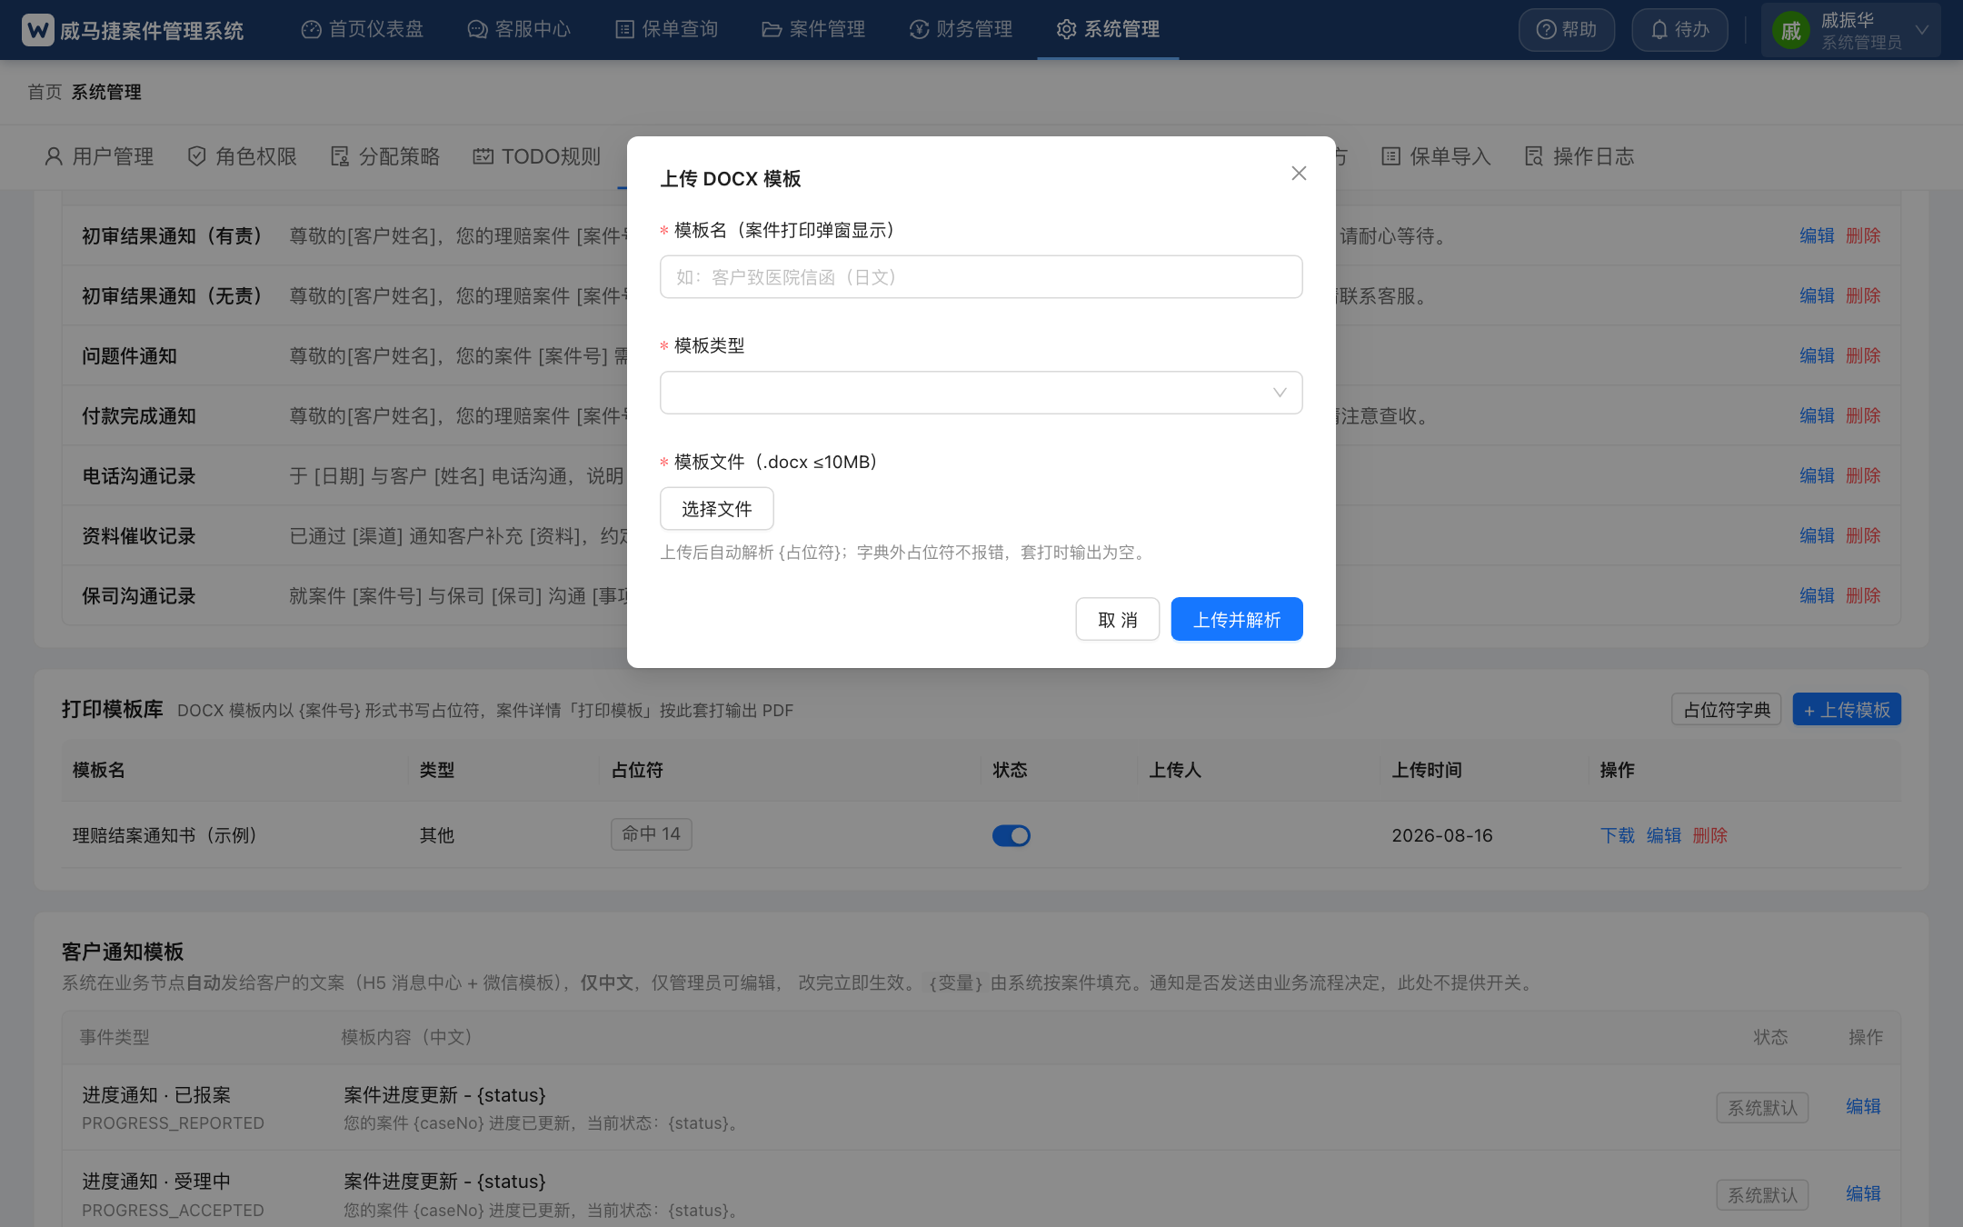Switch to 操作日志 tab

[x=1580, y=156]
